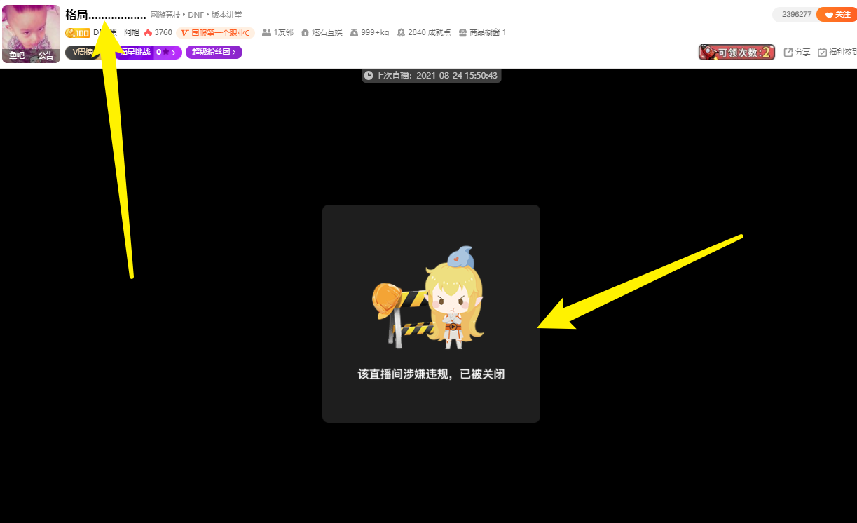857x523 pixels.
Task: Open the 炫石互娱 guild link
Action: pos(322,33)
